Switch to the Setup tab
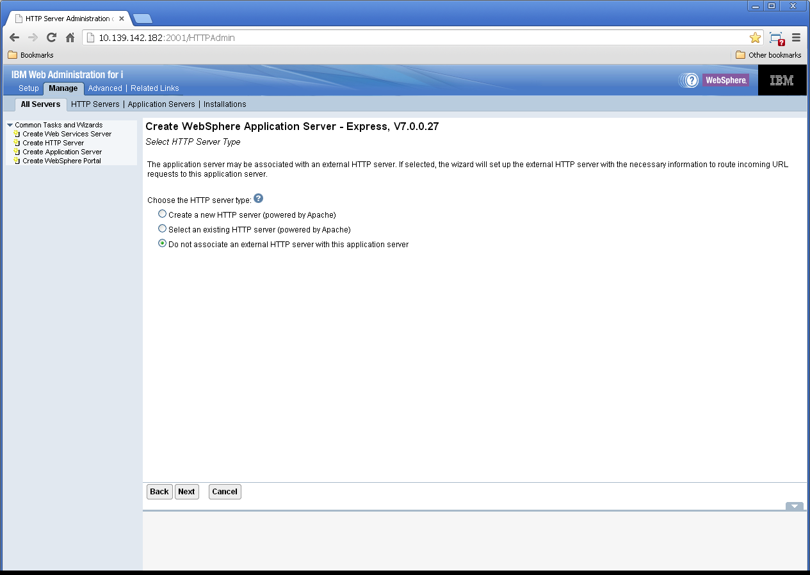 (x=29, y=88)
